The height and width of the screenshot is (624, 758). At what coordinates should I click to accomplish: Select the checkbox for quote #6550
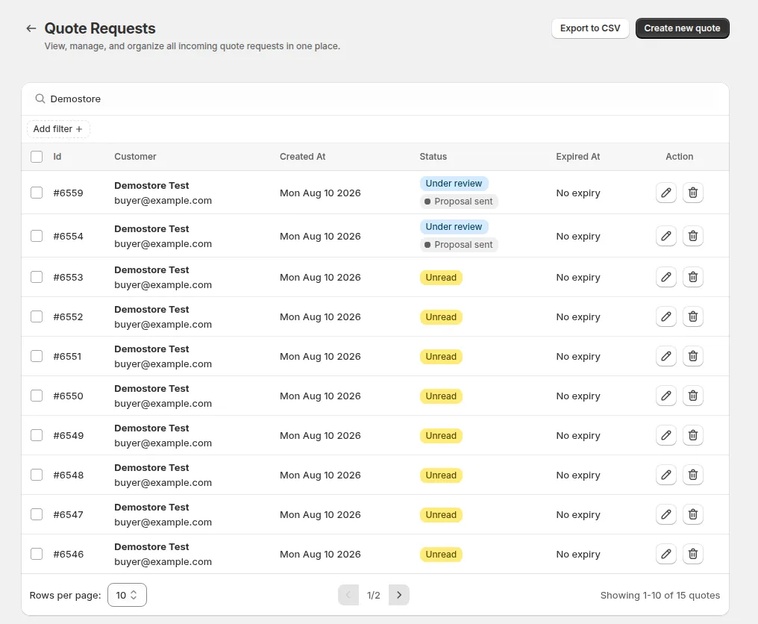37,396
